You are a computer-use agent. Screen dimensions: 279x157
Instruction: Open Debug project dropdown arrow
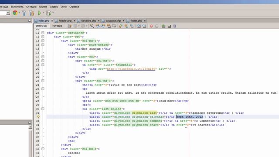click(x=53, y=13)
